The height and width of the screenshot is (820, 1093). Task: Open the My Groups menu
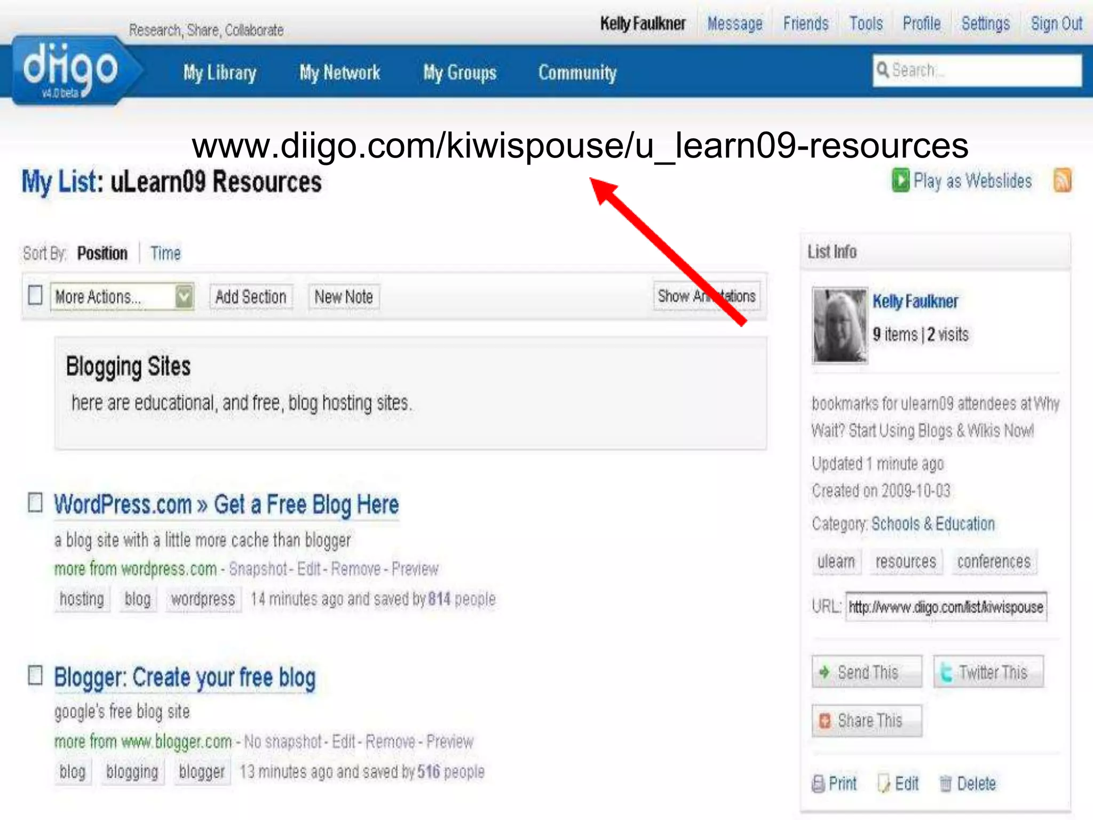pyautogui.click(x=460, y=73)
